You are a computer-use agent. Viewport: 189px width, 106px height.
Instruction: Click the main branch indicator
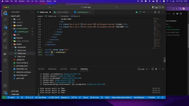[x=11, y=97]
